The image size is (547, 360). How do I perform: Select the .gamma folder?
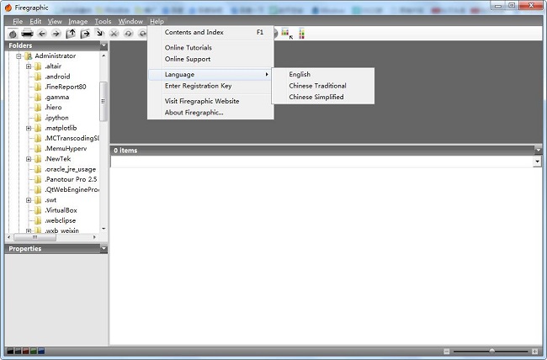tap(57, 97)
